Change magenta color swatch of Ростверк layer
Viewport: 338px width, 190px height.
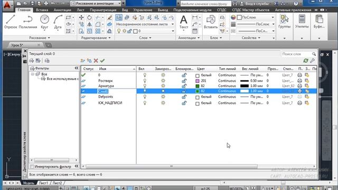(197, 81)
